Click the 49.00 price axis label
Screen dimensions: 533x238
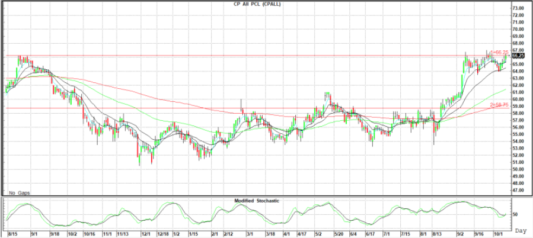click(x=518, y=176)
